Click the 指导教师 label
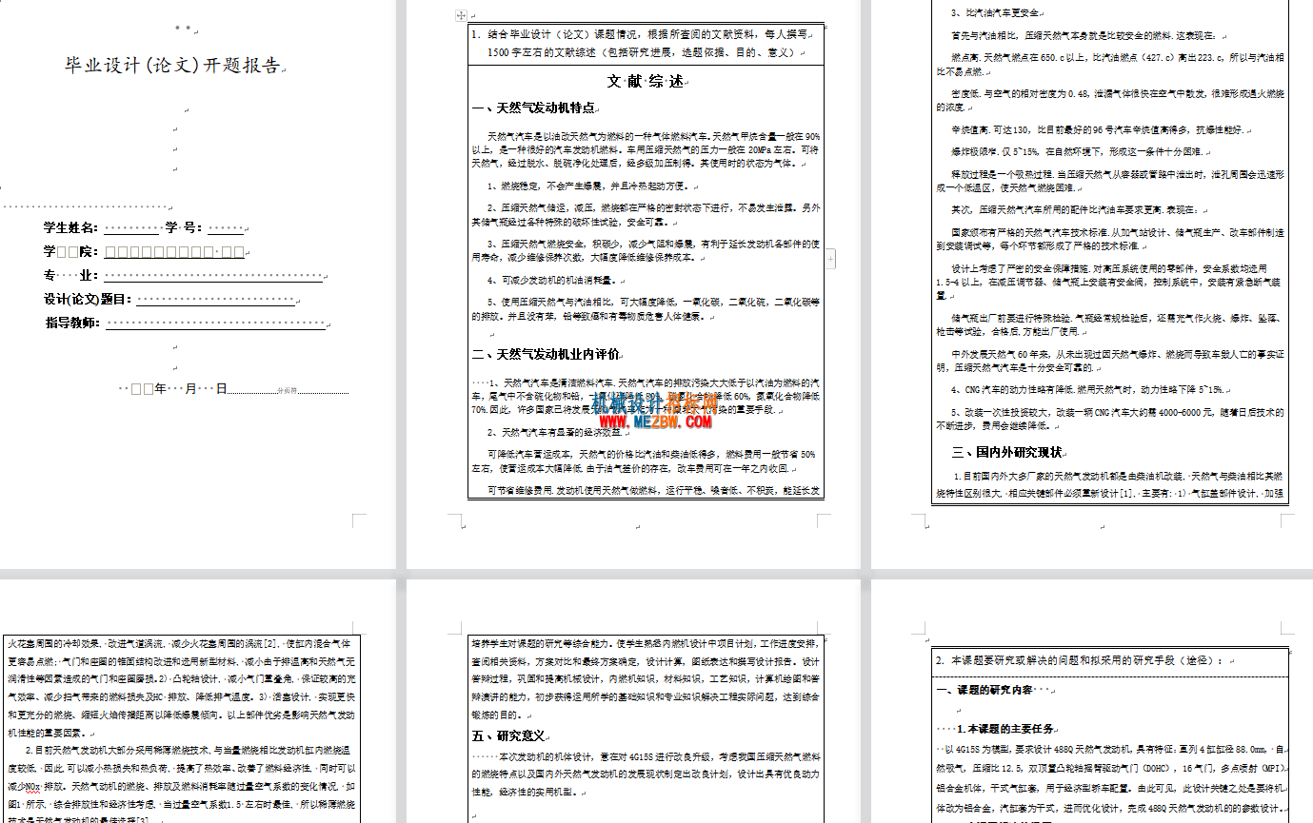The height and width of the screenshot is (823, 1313). (71, 323)
